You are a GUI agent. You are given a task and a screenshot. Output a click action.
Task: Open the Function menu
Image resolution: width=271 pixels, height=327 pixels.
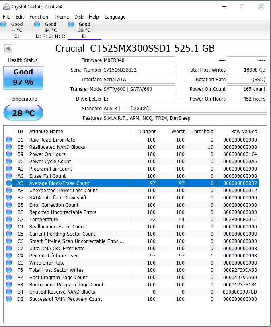click(x=39, y=17)
